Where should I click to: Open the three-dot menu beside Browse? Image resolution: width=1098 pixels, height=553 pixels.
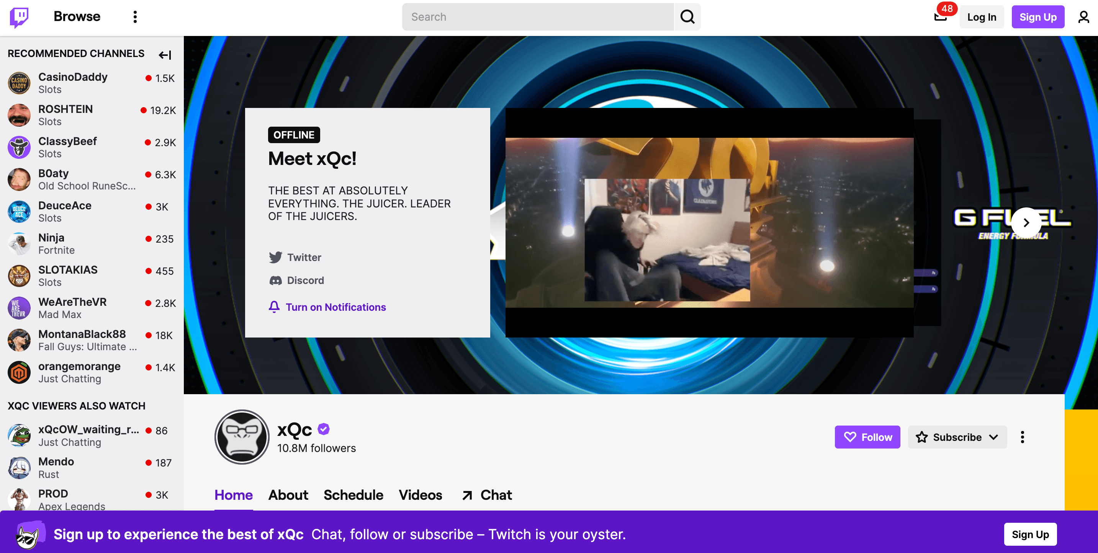point(135,17)
